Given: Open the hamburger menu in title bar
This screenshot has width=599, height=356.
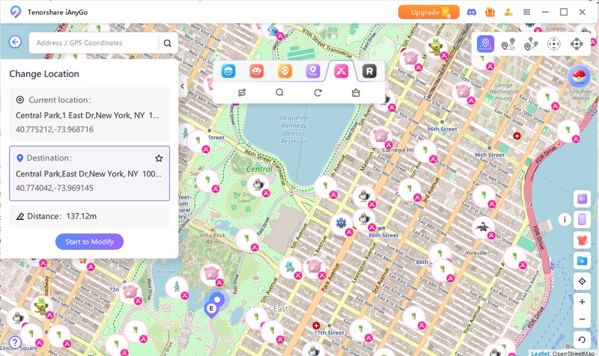Looking at the screenshot, I should (x=527, y=12).
